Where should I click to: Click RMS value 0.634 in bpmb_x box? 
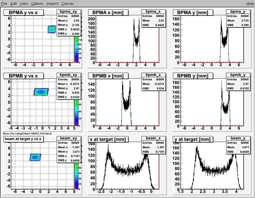coord(160,89)
